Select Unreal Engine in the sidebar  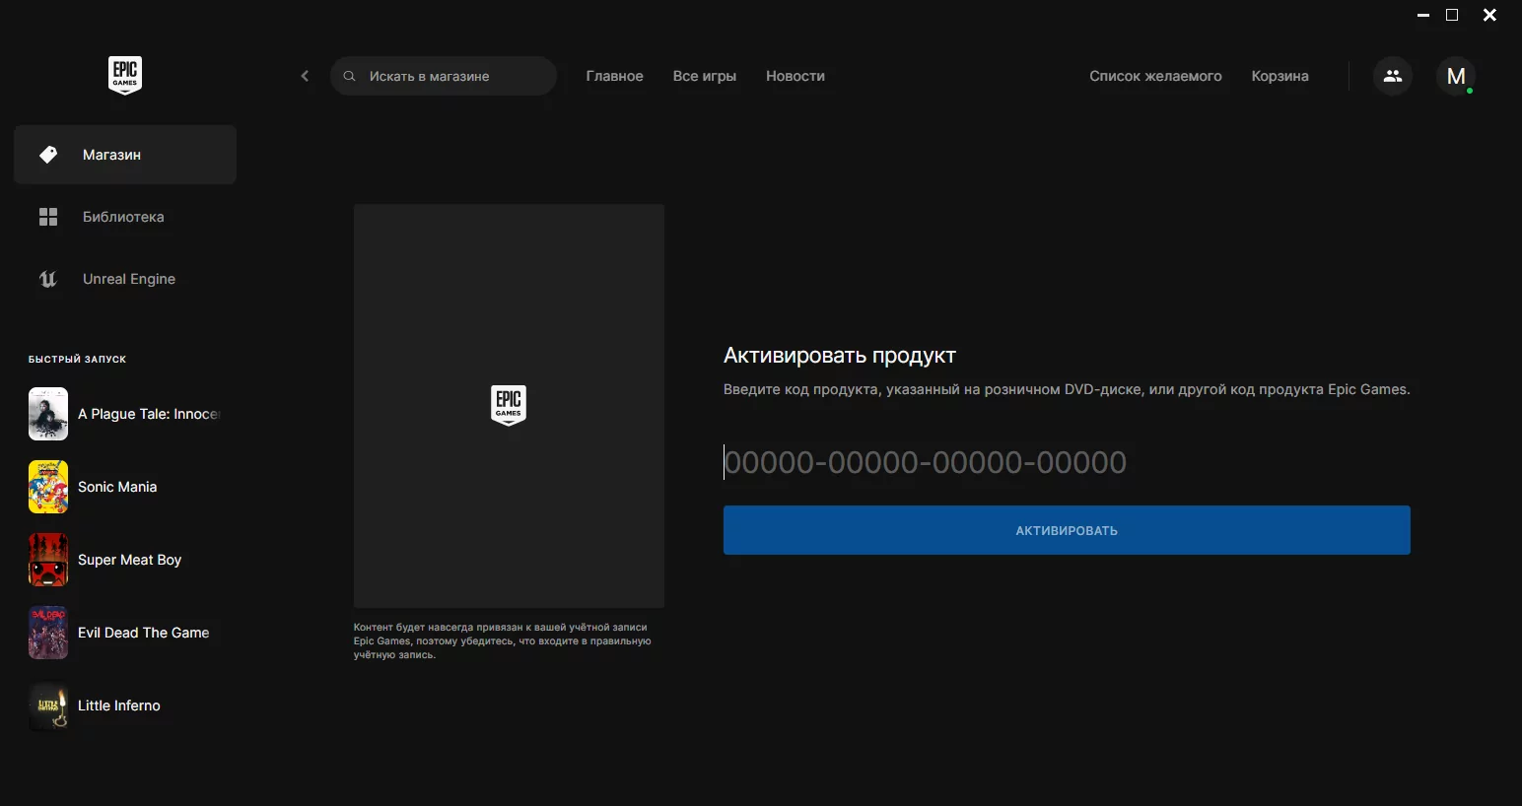coord(125,279)
